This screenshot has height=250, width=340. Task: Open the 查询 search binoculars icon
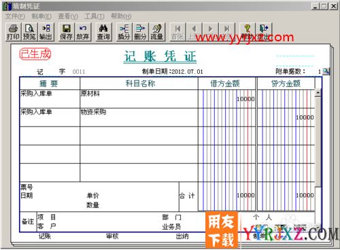[x=103, y=32]
